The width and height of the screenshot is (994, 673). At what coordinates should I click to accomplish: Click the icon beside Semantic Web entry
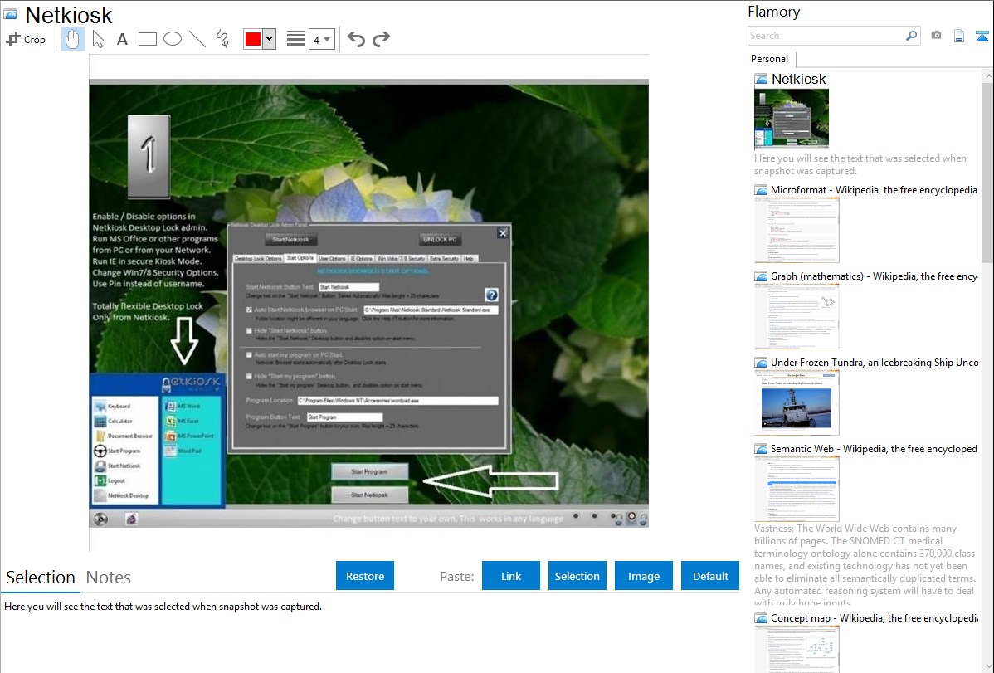click(761, 449)
